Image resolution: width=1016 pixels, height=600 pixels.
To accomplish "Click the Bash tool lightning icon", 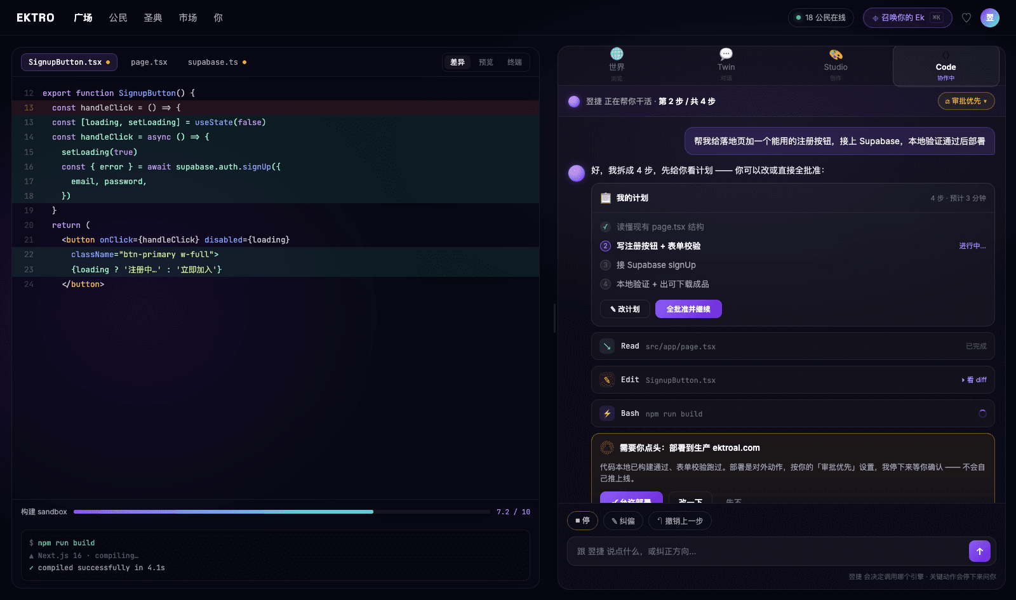I will point(607,413).
